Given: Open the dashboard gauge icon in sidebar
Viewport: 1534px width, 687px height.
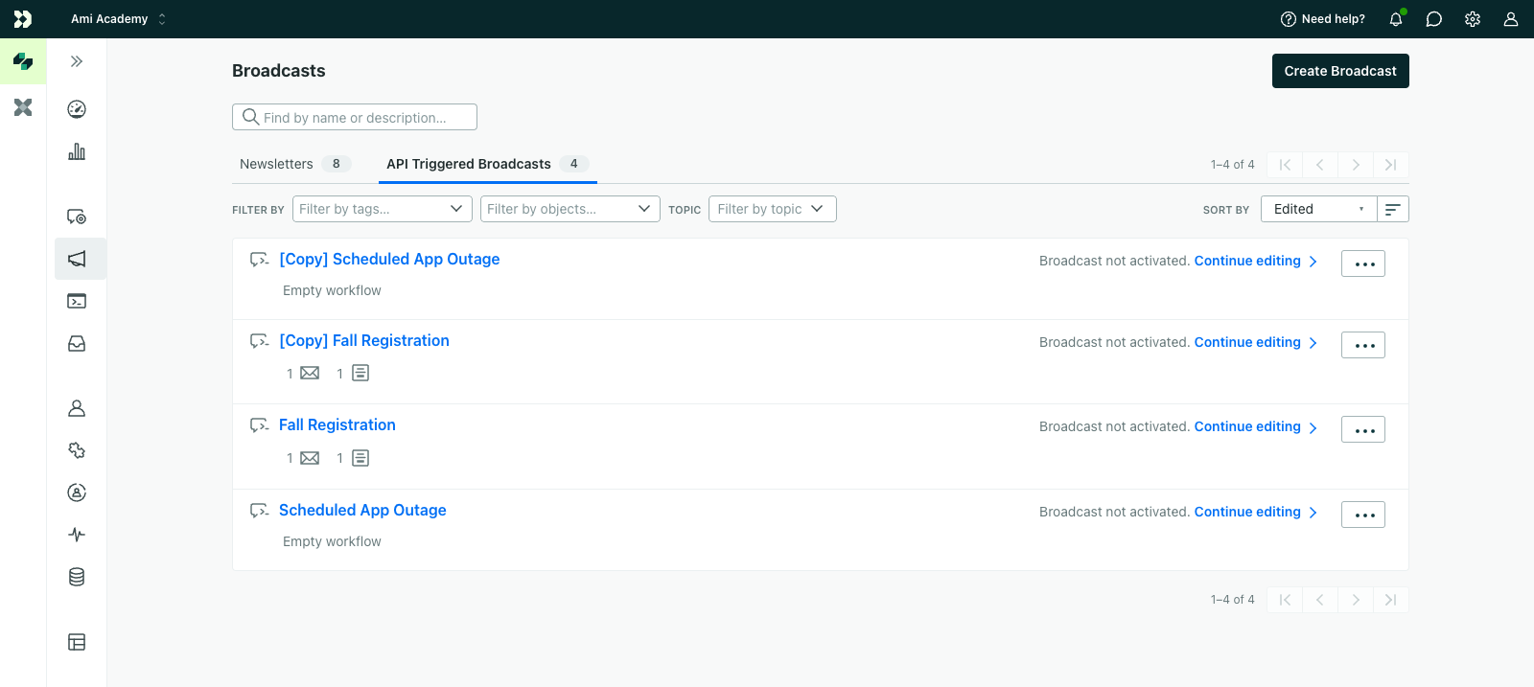Looking at the screenshot, I should pos(77,109).
